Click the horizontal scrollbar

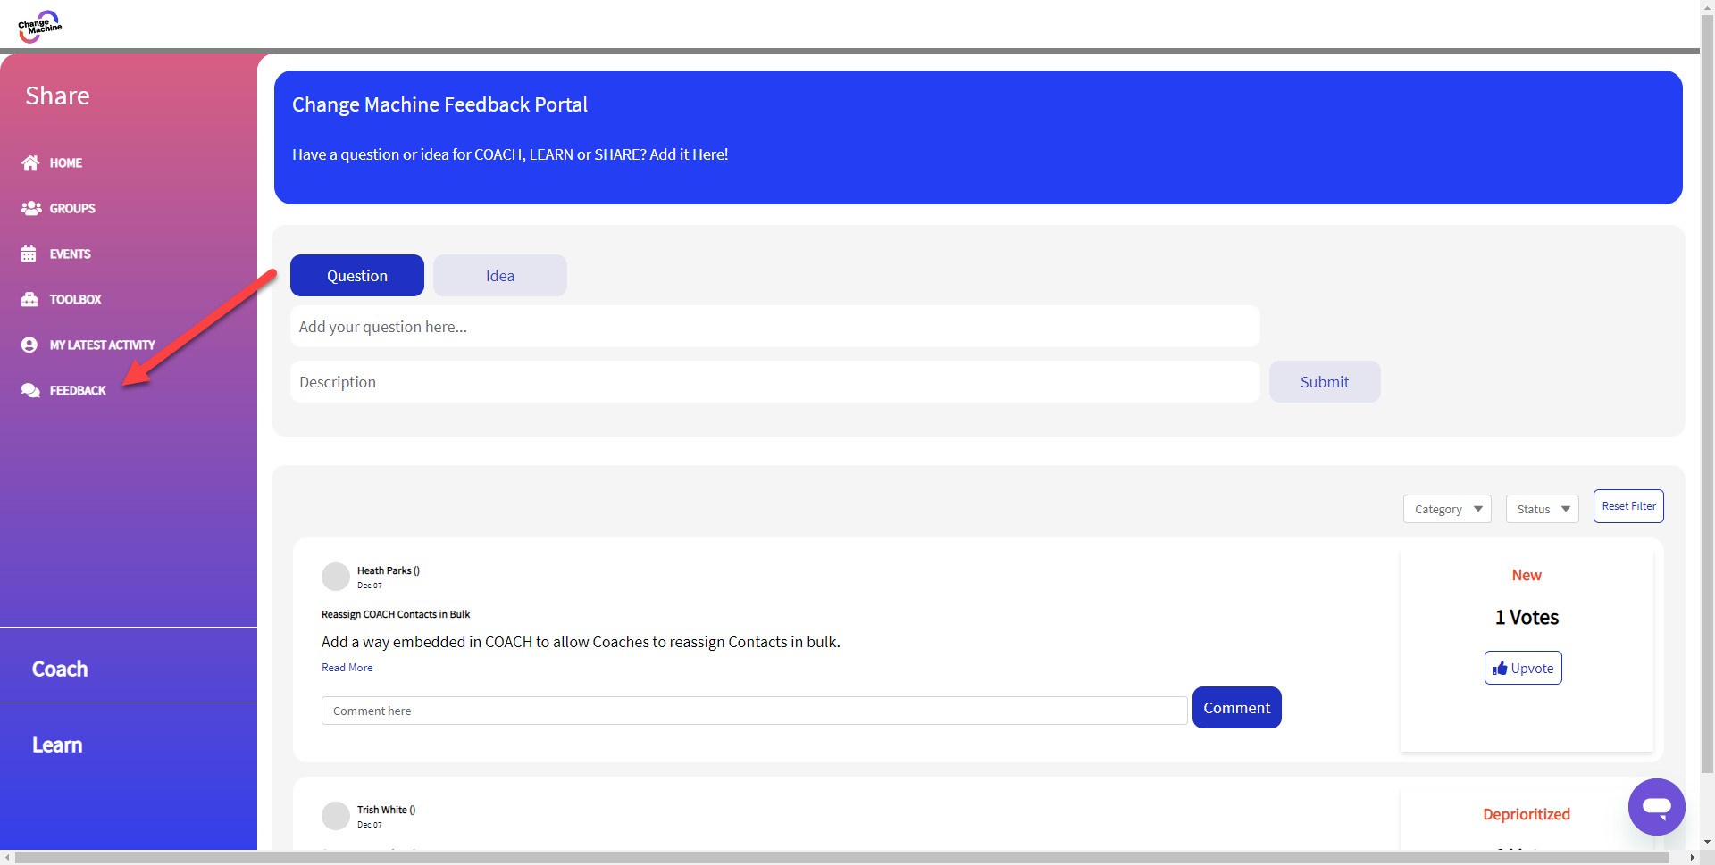(841, 857)
